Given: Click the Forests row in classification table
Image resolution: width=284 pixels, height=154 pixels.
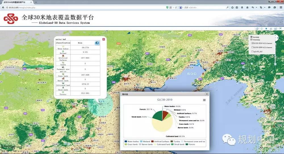Looking at the screenshot, I should tap(78, 93).
